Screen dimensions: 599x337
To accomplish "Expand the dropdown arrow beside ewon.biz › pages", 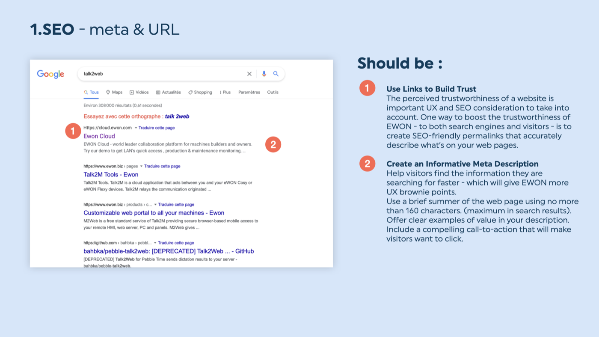I will click(x=141, y=166).
